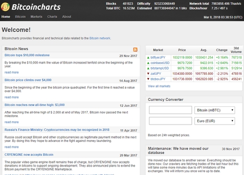The height and width of the screenshot is (175, 244).
Task: Click read more under Russia's Finance Ministry story
Action: click(12, 147)
